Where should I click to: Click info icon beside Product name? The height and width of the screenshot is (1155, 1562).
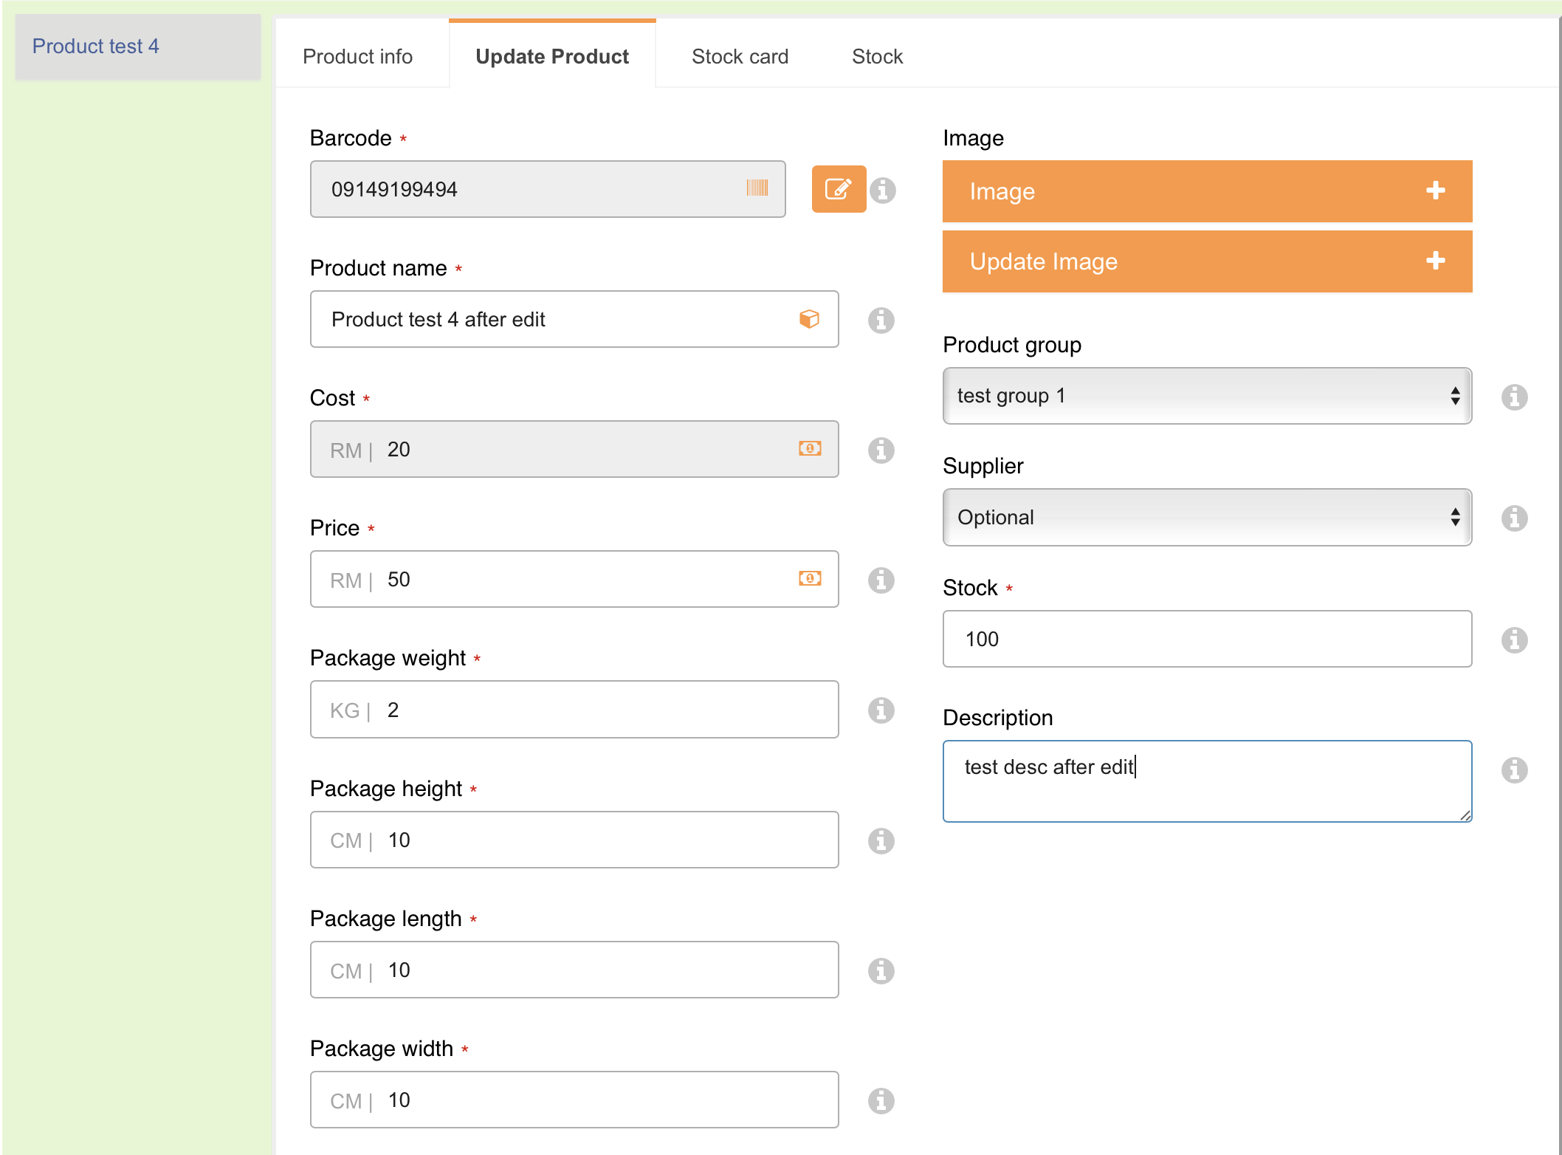click(x=881, y=321)
